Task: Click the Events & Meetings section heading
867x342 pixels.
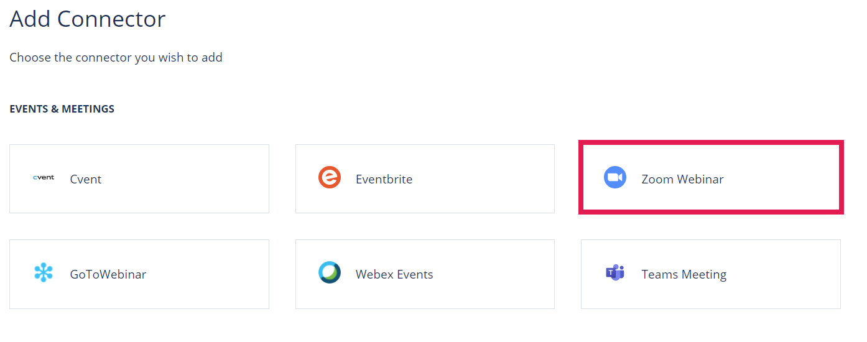Action: click(x=62, y=109)
